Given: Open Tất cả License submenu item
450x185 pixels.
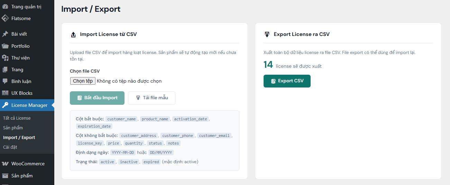Looking at the screenshot, I should coord(17,118).
